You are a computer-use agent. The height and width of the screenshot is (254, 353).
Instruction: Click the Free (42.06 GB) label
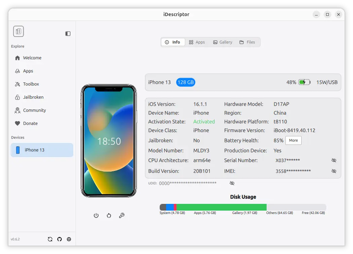313,213
